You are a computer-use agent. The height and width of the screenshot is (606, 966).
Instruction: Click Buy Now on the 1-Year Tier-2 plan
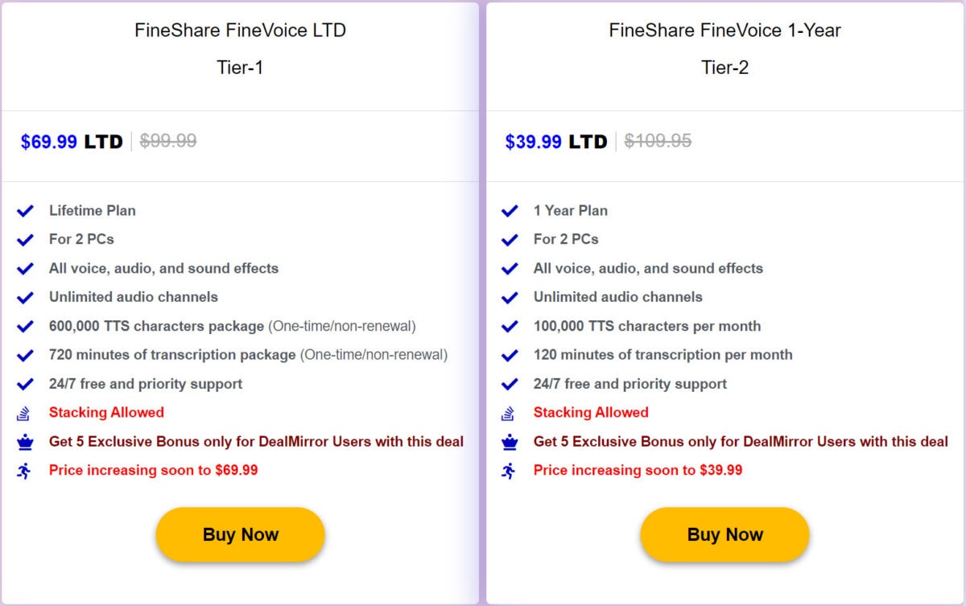(724, 534)
